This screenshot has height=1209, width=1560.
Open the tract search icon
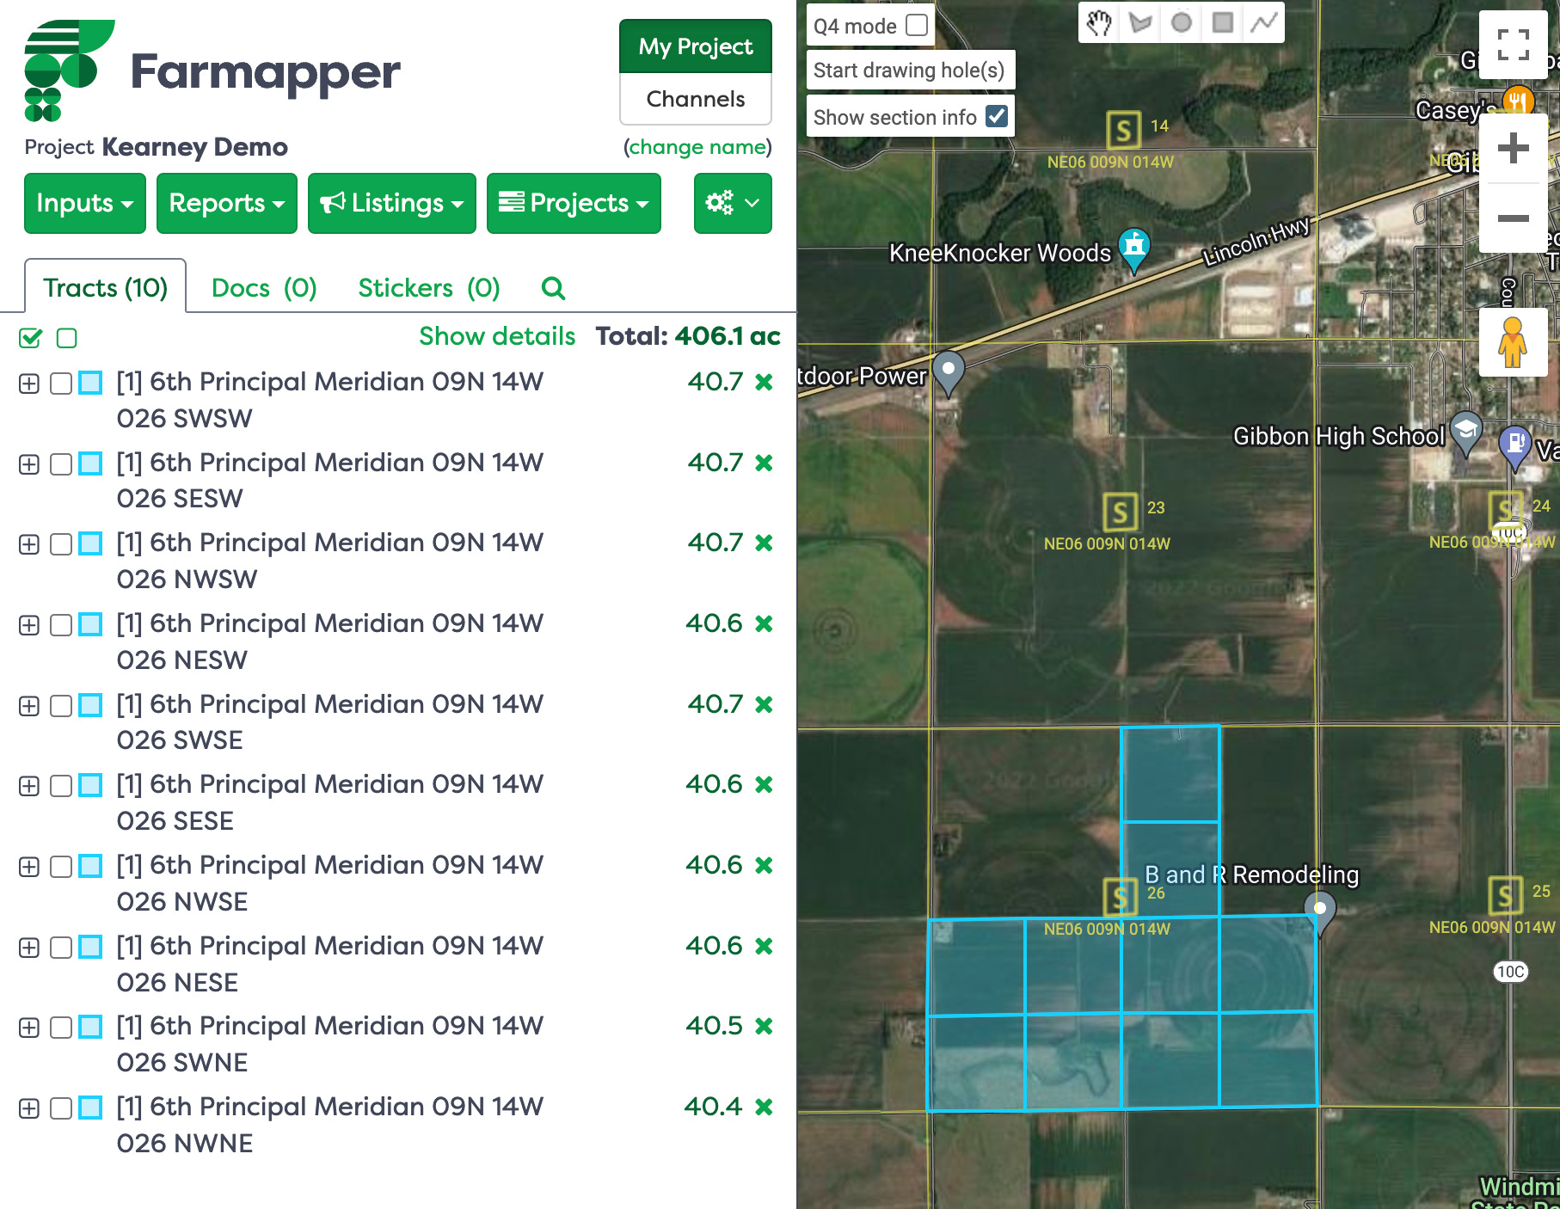point(553,288)
